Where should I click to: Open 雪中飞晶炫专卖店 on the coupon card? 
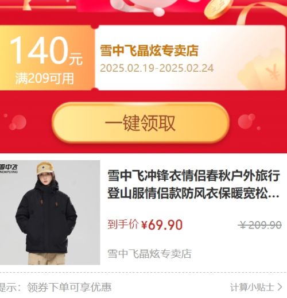click(x=149, y=51)
